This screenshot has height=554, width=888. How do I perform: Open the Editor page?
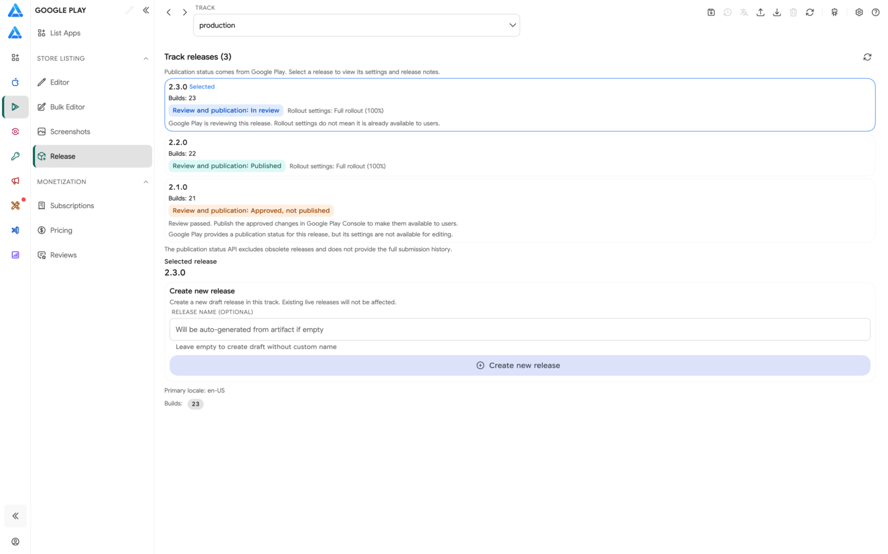pyautogui.click(x=92, y=82)
